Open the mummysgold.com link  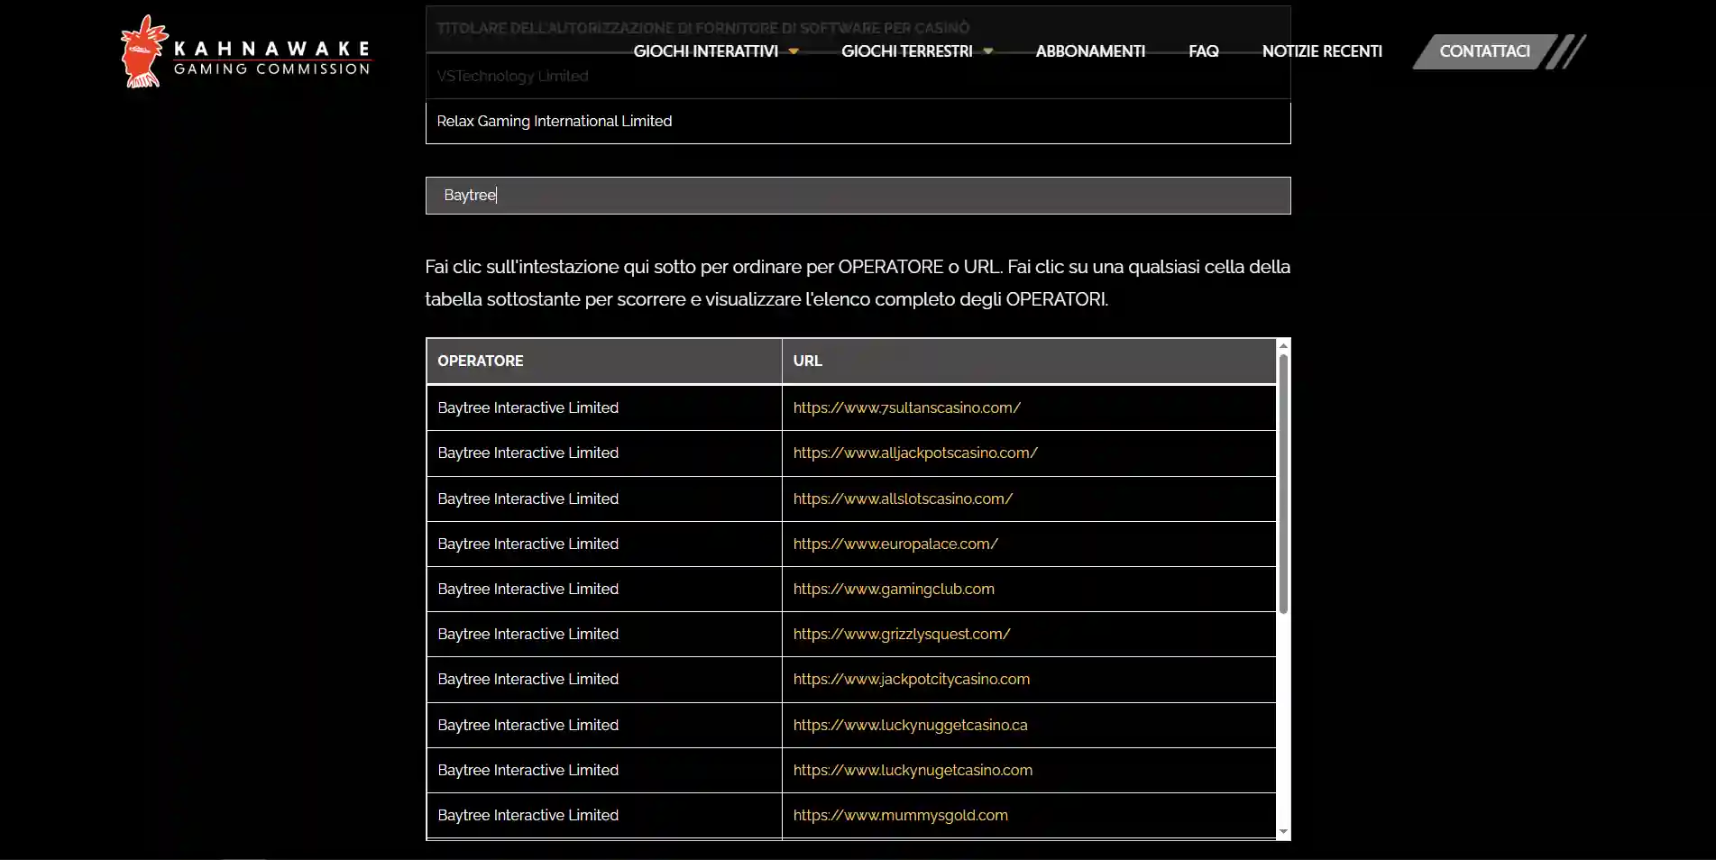tap(900, 815)
